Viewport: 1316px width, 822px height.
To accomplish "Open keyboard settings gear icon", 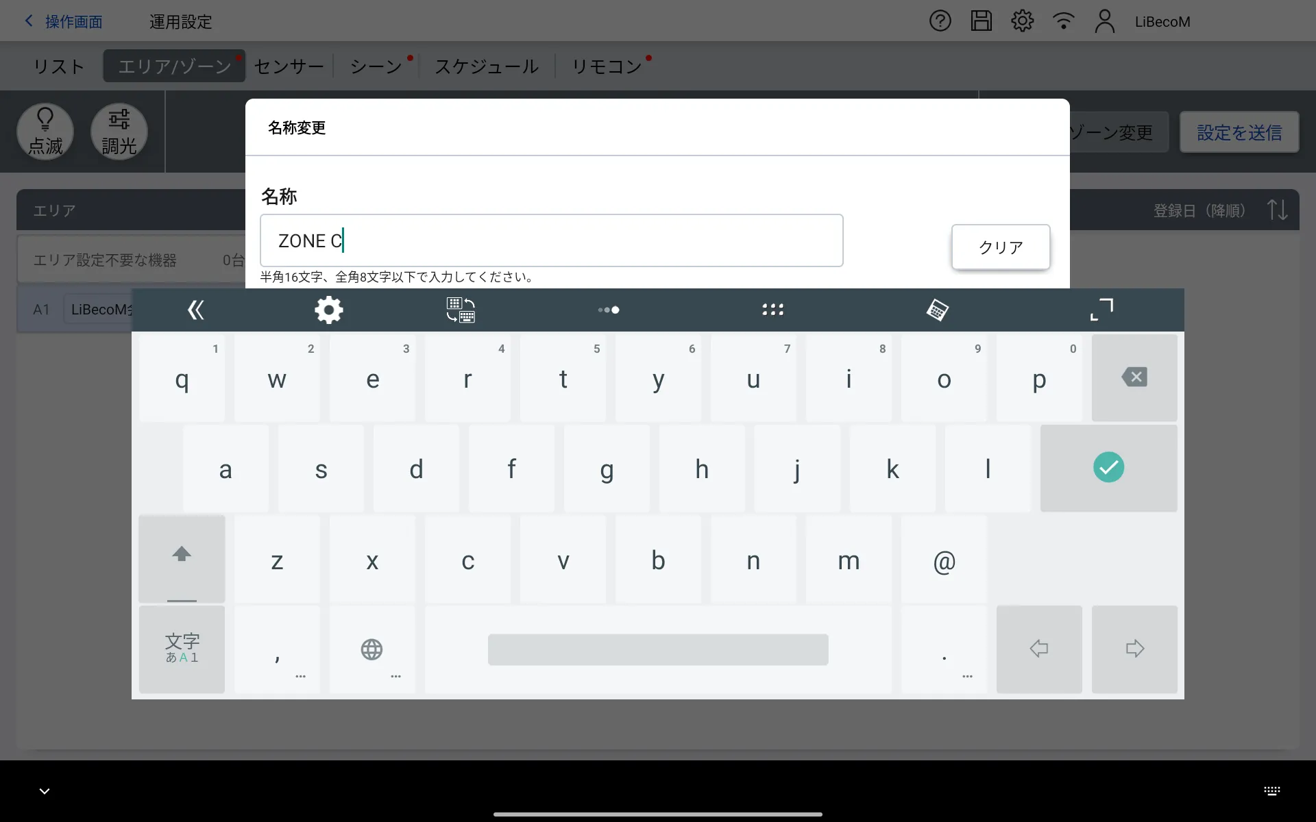I will point(328,310).
